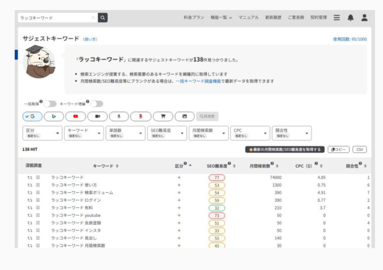Open the user account icon
Image resolution: width=383 pixels, height=270 pixels.
(x=364, y=18)
